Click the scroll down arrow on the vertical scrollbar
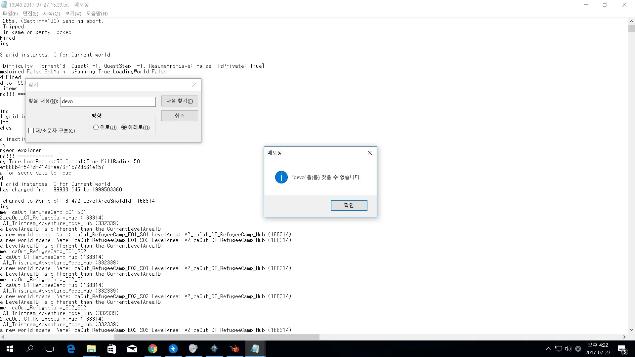This screenshot has height=357, width=635. coord(631,330)
